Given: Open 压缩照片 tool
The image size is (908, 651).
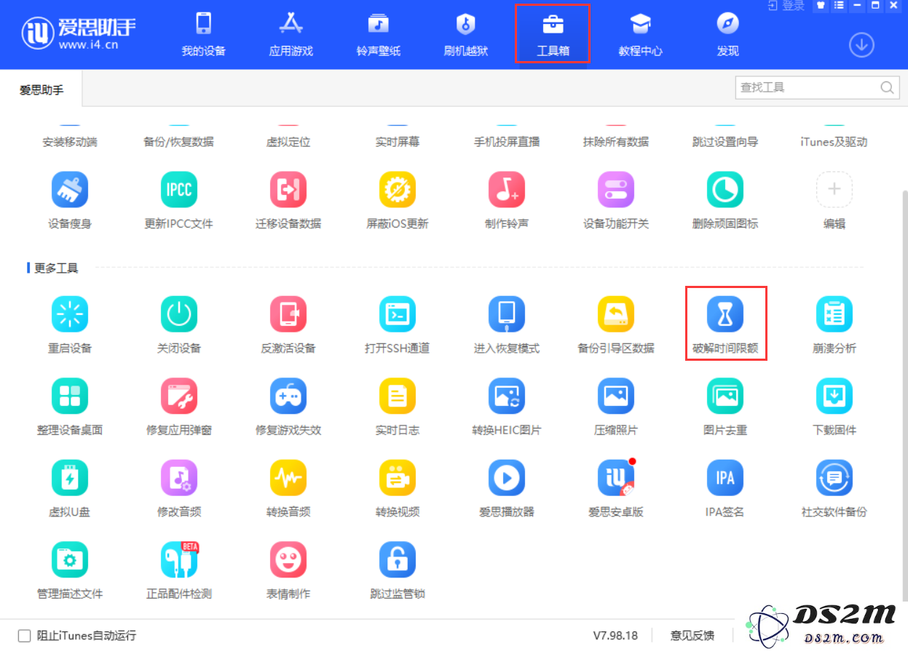Looking at the screenshot, I should [616, 396].
